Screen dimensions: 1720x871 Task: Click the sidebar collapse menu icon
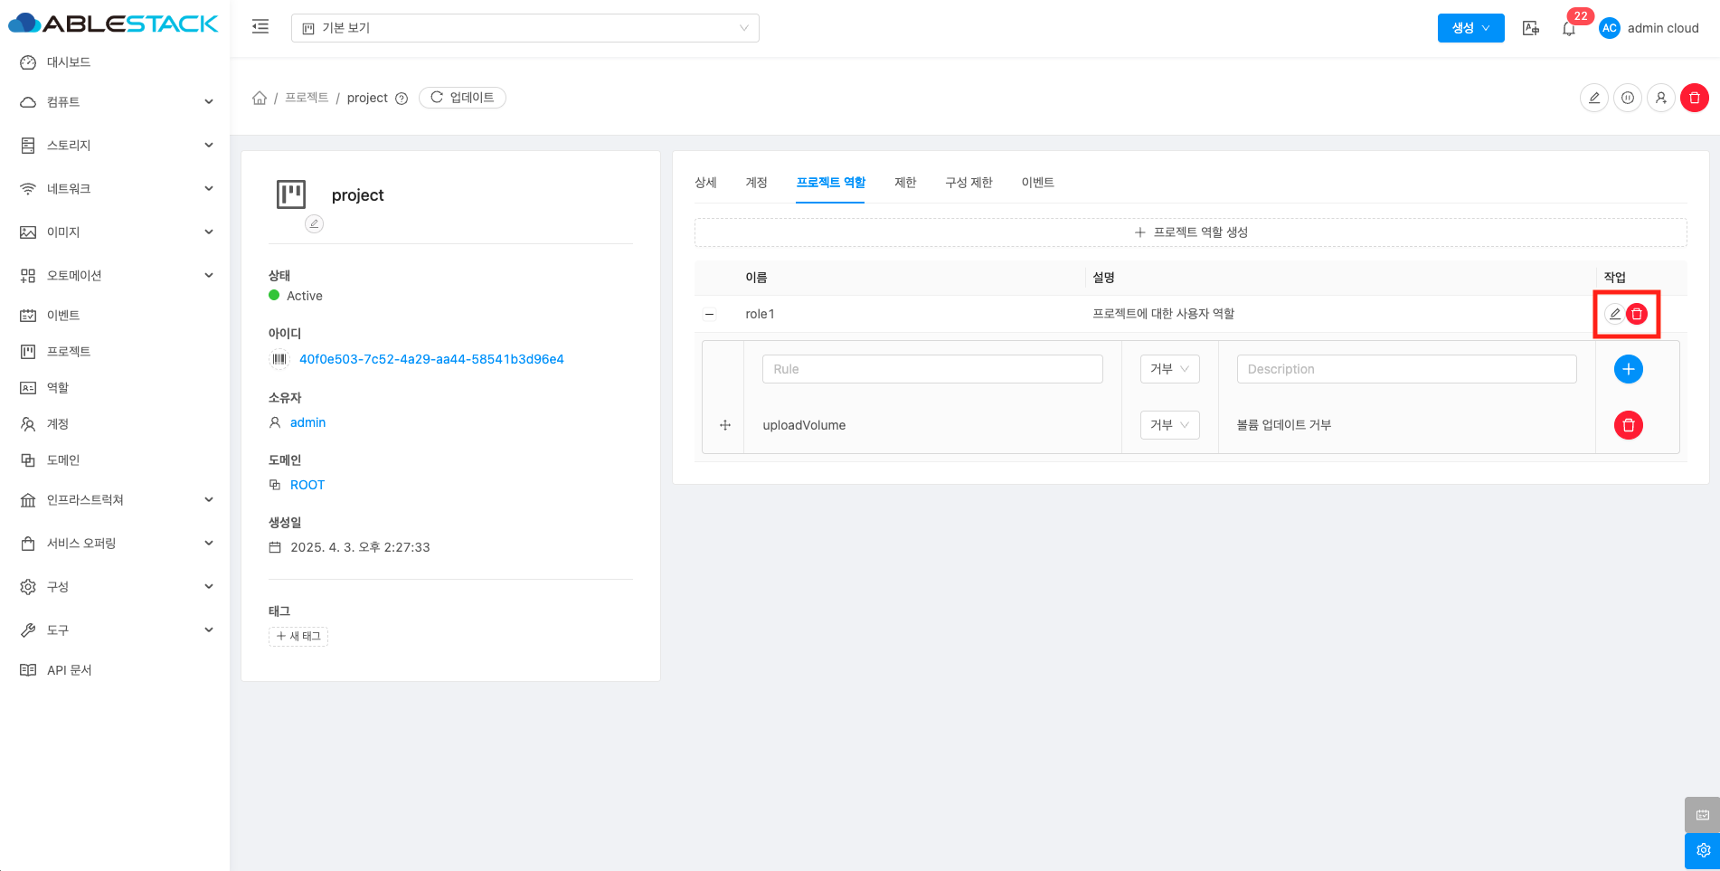pos(260,27)
